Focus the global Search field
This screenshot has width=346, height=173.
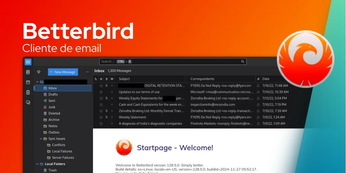coord(173,62)
